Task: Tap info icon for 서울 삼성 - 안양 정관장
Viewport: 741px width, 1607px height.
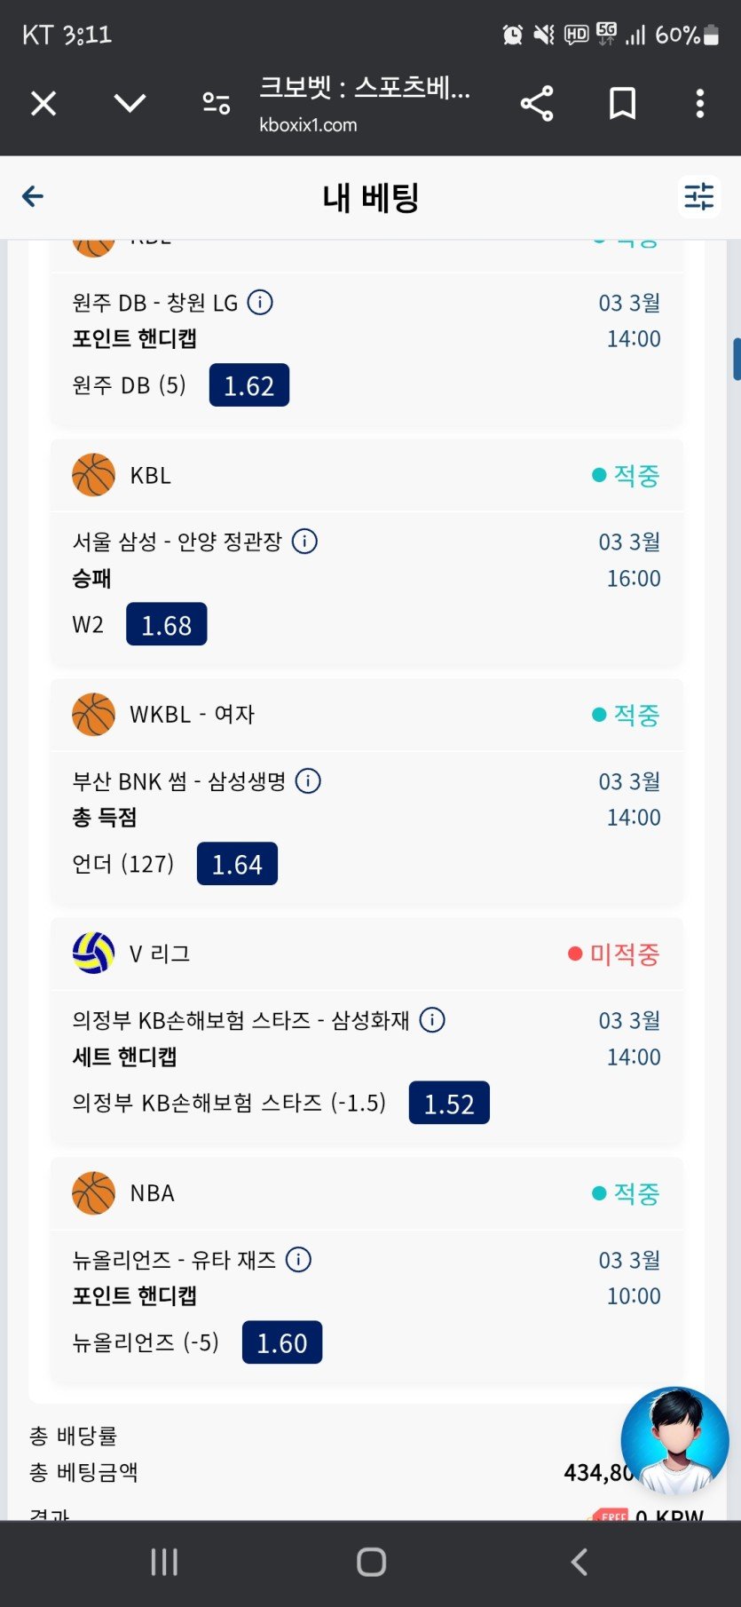Action: pyautogui.click(x=304, y=541)
